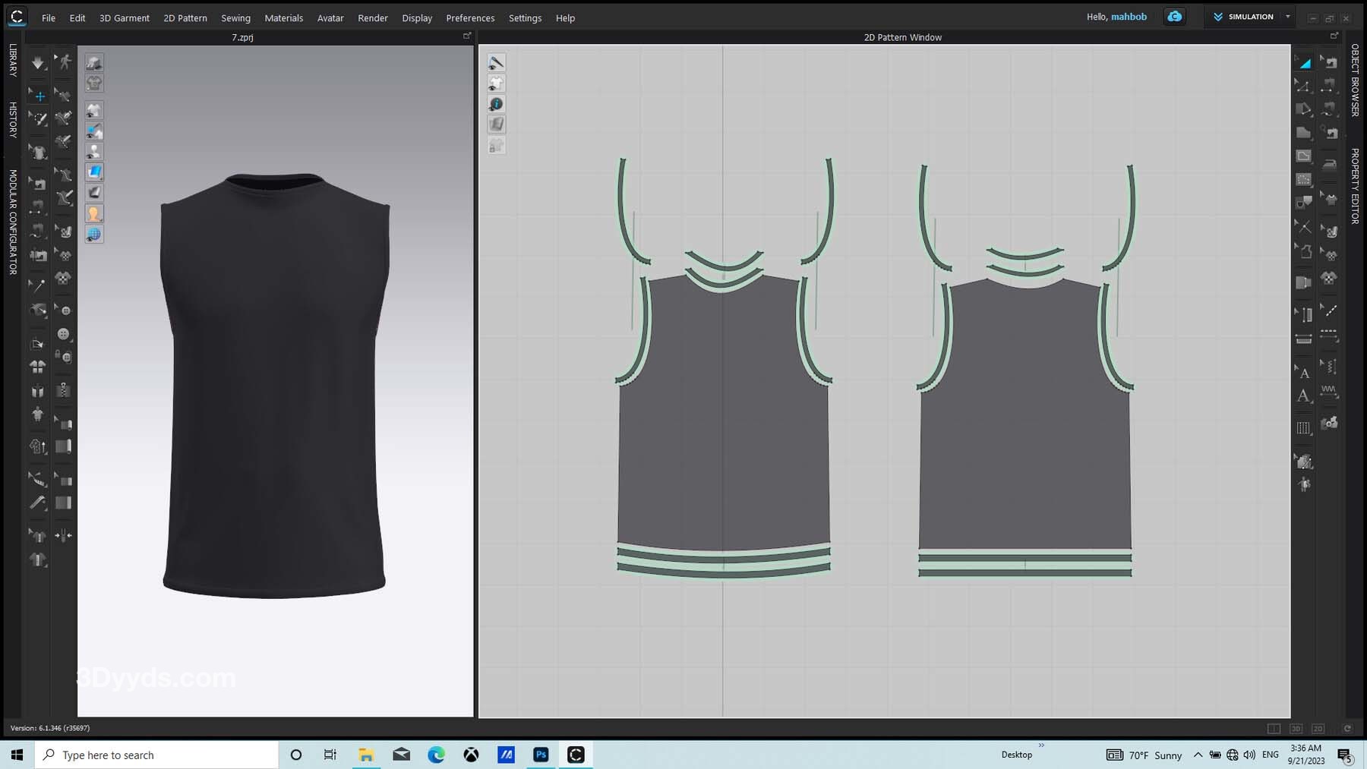This screenshot has height=769, width=1367.
Task: Select the Steam iron tool
Action: (x=1329, y=165)
